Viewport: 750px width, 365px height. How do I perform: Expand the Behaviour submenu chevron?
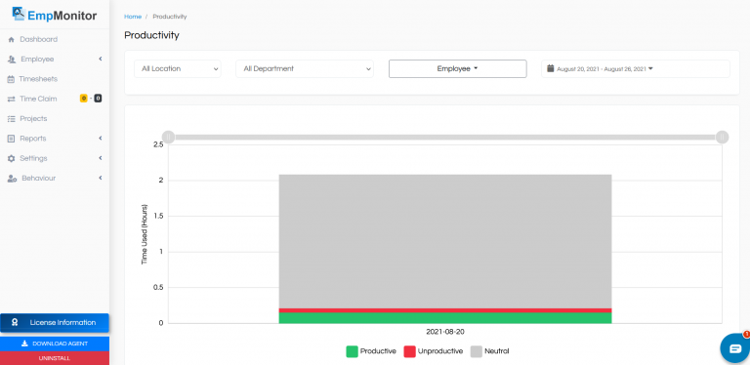pos(101,178)
